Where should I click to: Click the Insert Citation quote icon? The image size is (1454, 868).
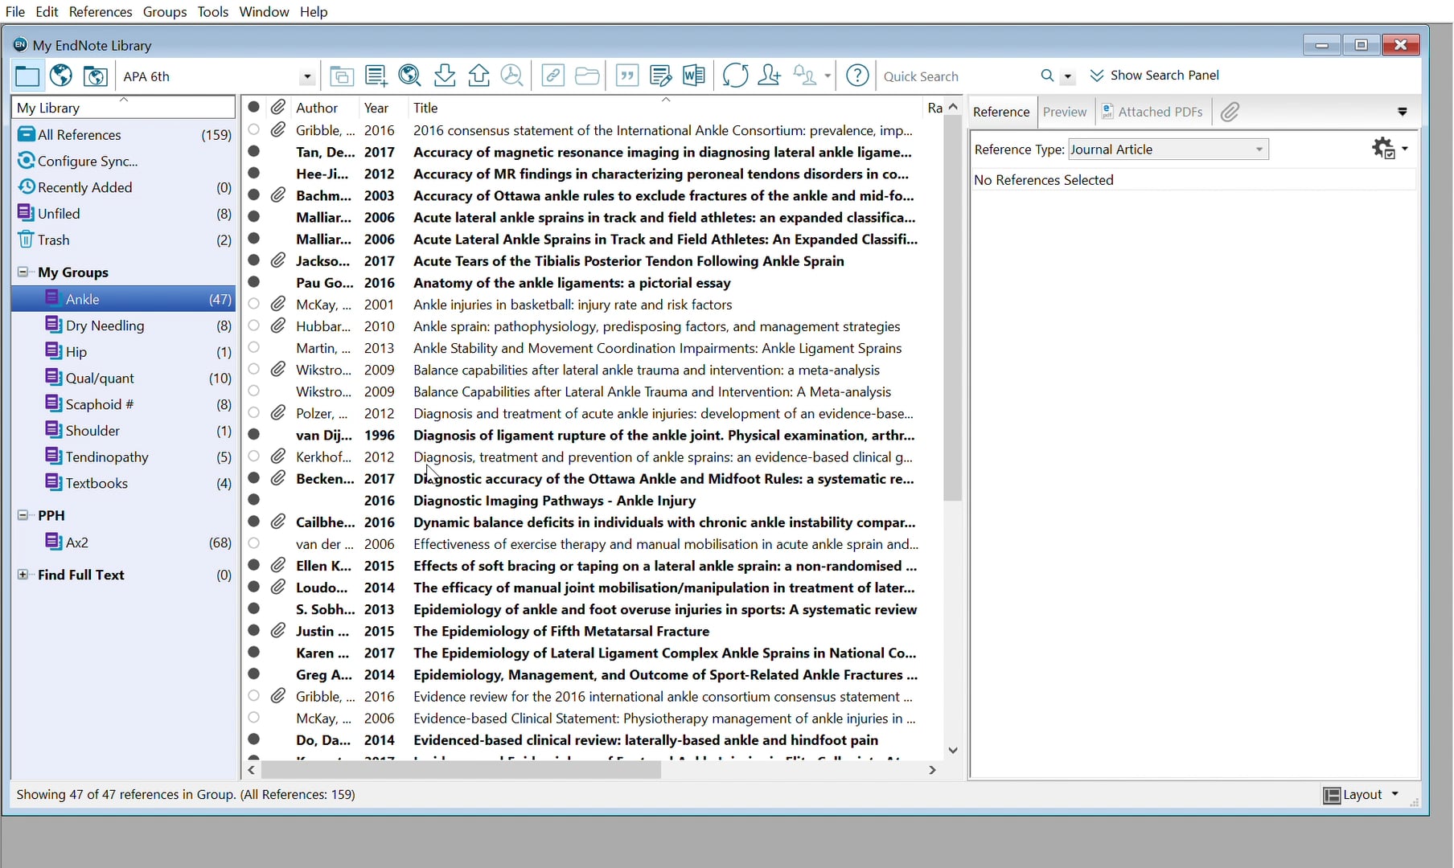626,76
